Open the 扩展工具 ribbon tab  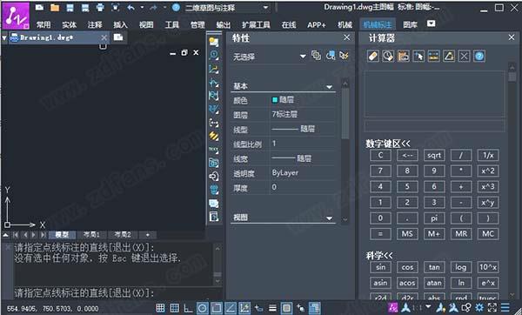[x=256, y=24]
